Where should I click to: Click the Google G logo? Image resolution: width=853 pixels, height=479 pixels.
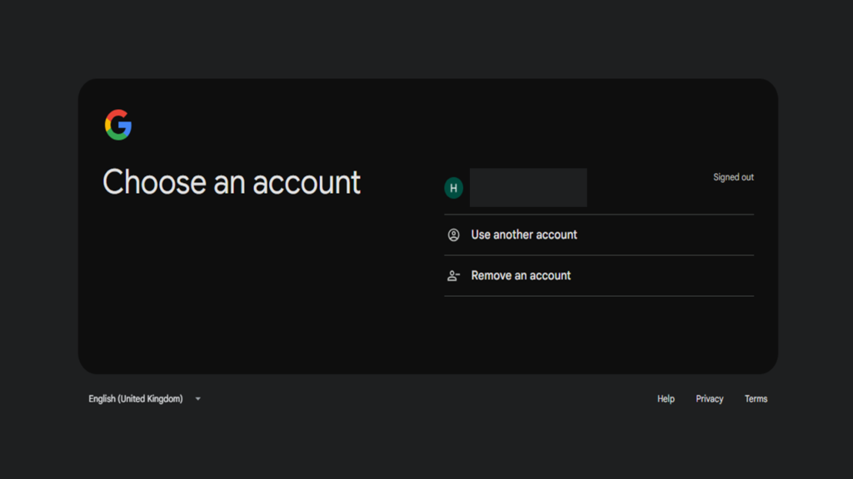tap(118, 125)
